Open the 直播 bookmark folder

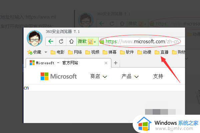[162, 52]
